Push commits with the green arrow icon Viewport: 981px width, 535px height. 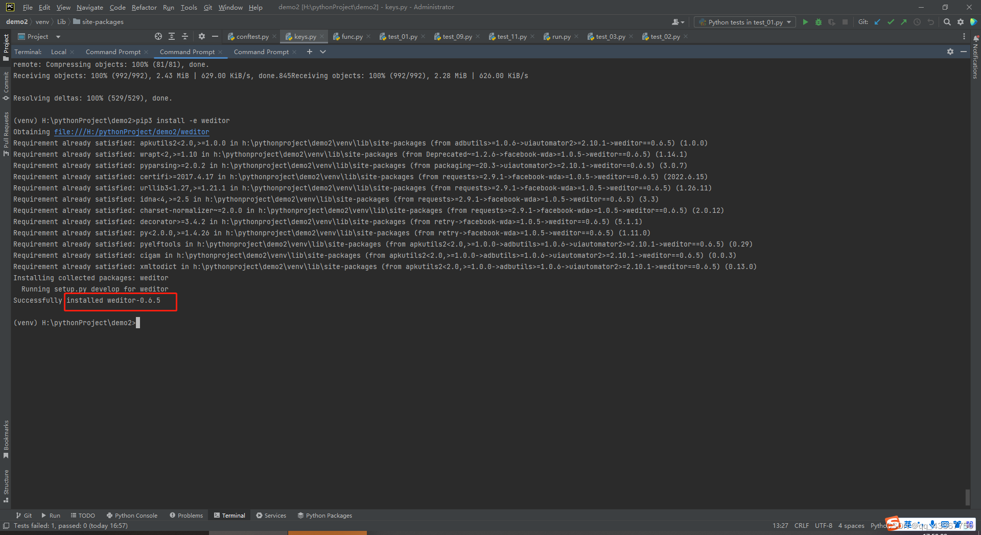pyautogui.click(x=903, y=22)
